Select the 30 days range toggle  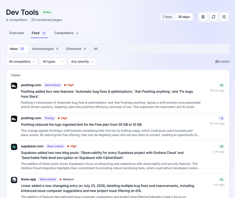click(x=184, y=17)
